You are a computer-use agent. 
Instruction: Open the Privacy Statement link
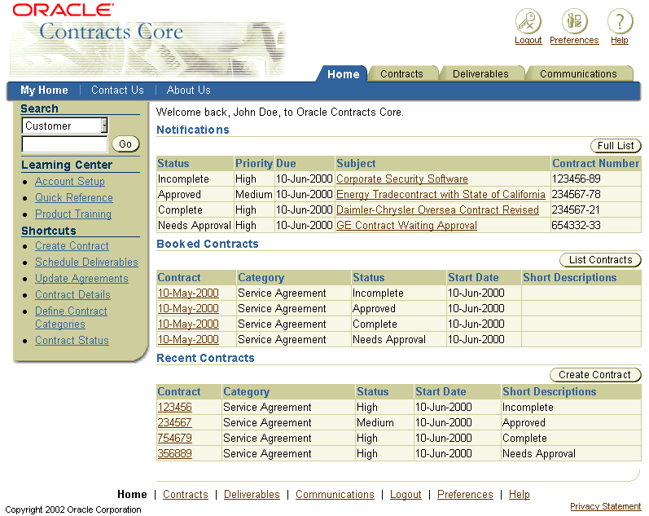(x=606, y=506)
